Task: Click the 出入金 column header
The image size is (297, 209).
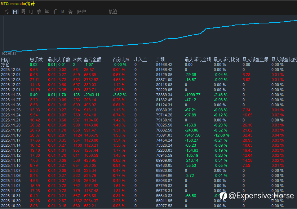Action: pos(141,59)
